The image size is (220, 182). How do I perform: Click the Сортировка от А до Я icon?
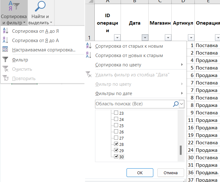point(6,31)
